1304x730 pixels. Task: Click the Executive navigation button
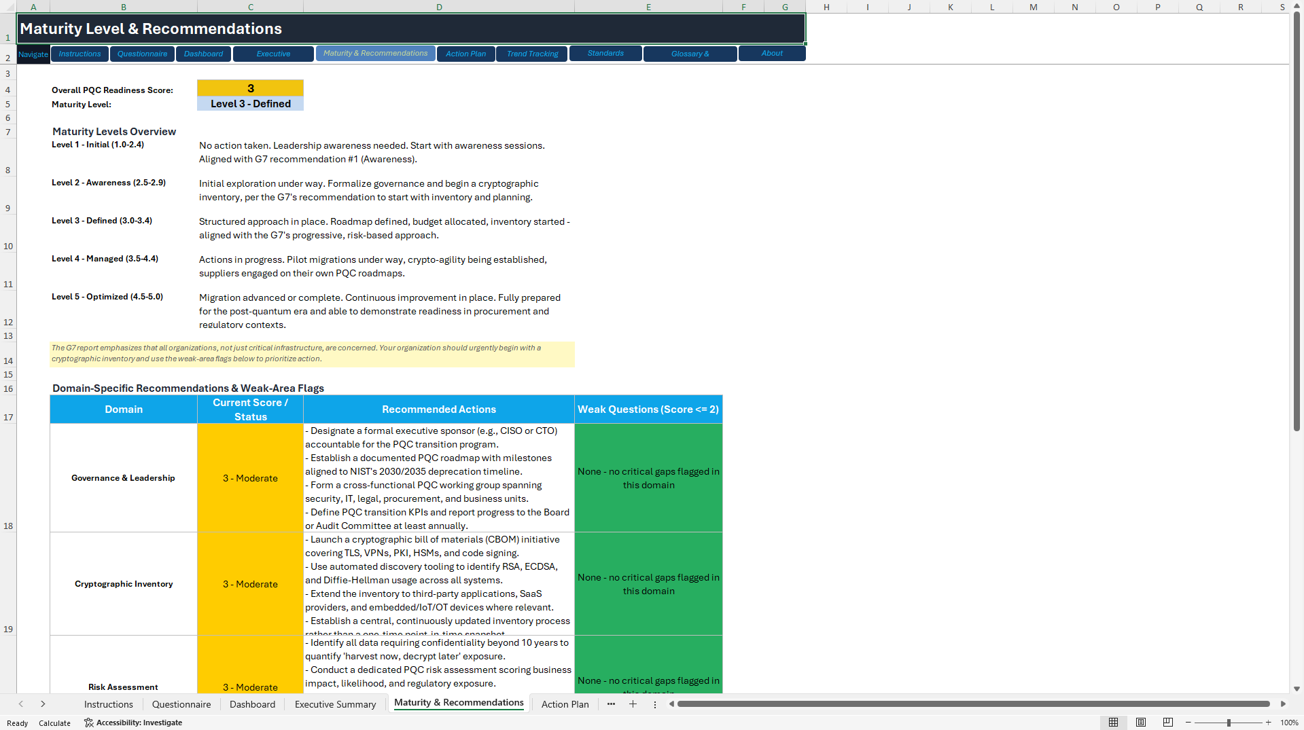273,54
